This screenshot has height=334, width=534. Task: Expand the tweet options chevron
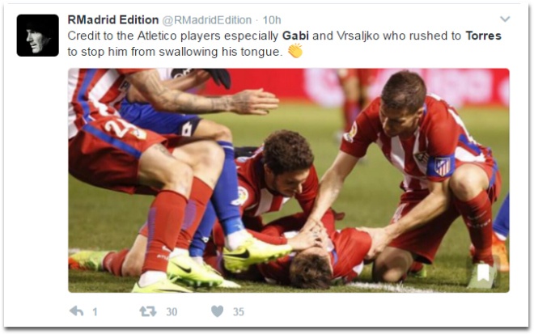(x=505, y=19)
